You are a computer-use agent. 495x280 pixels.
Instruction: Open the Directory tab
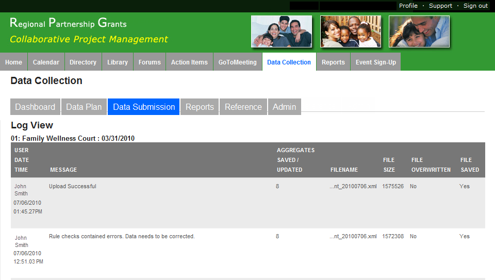point(83,62)
